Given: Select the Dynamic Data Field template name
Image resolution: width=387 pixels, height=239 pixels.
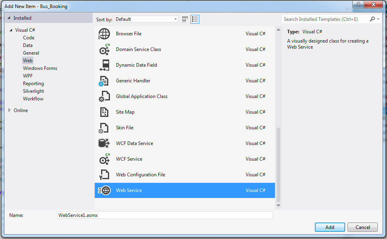Looking at the screenshot, I should [137, 65].
